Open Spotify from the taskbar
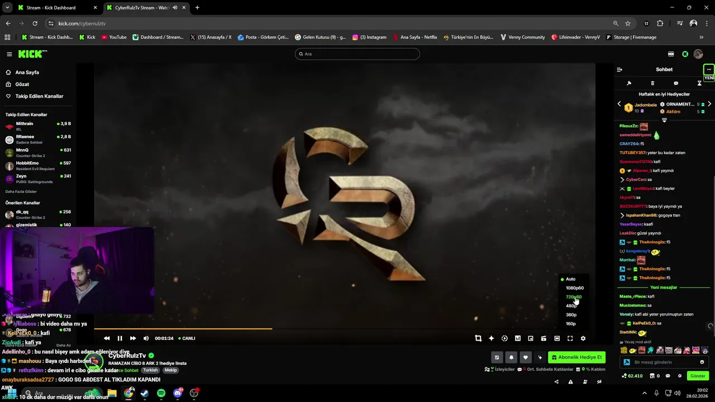Image resolution: width=715 pixels, height=402 pixels. [x=161, y=393]
